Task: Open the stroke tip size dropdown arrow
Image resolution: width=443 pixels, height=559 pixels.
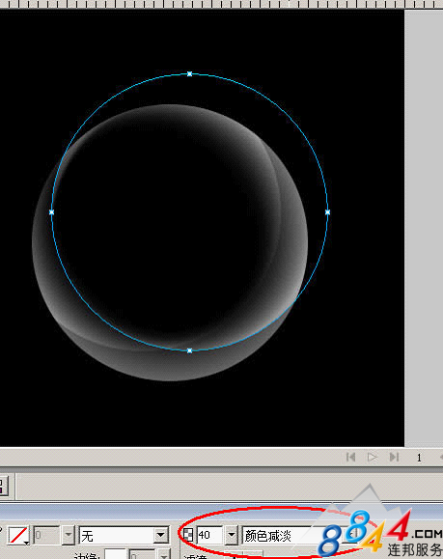Action: [x=69, y=535]
